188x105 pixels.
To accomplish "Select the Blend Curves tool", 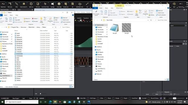I will point(3,5).
